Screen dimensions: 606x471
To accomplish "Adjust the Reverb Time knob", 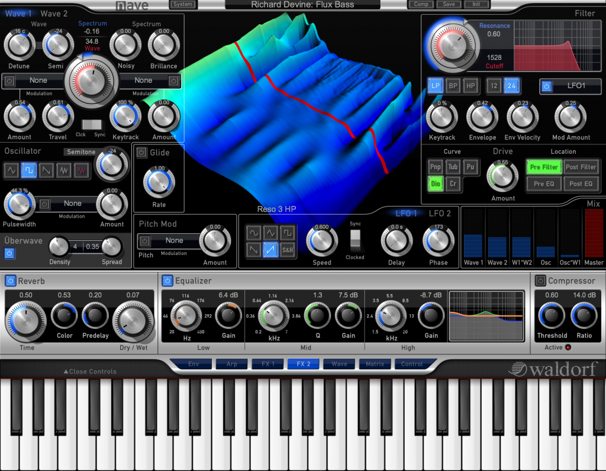I will [x=27, y=320].
